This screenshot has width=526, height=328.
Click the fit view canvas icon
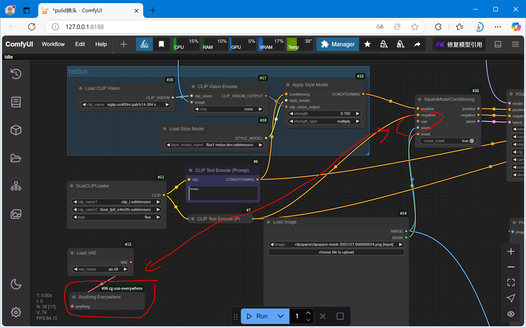[x=511, y=282]
